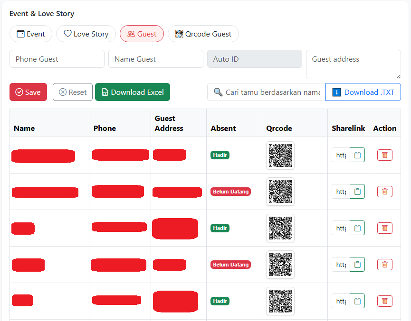Copy the fifth row sharelink
The height and width of the screenshot is (321, 411).
click(x=357, y=301)
